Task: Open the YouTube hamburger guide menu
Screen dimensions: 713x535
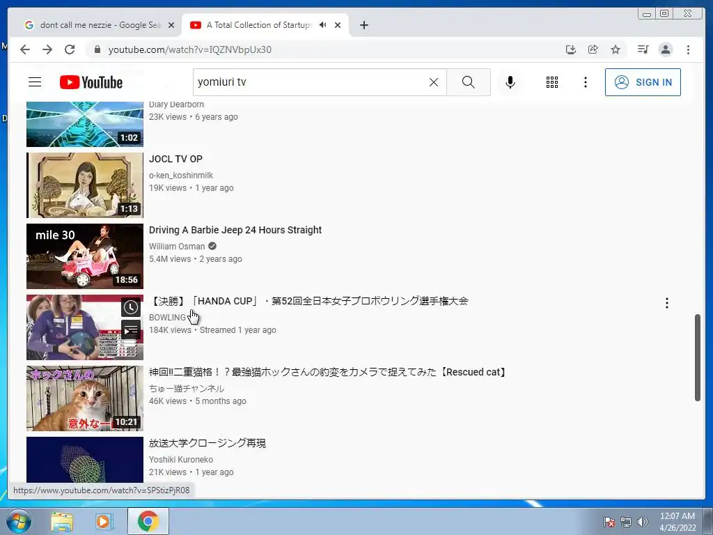Action: pos(35,82)
